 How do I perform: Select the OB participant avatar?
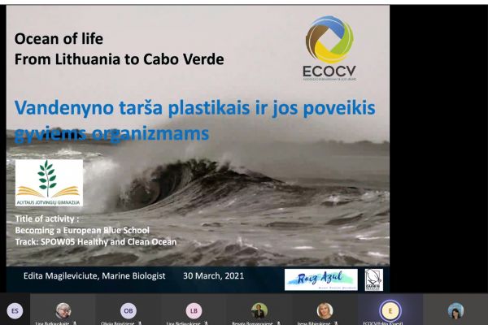(129, 310)
